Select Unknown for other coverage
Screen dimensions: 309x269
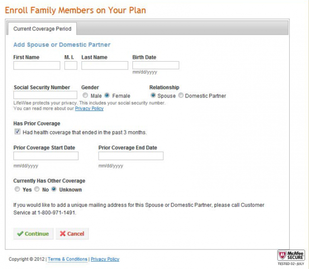point(54,189)
